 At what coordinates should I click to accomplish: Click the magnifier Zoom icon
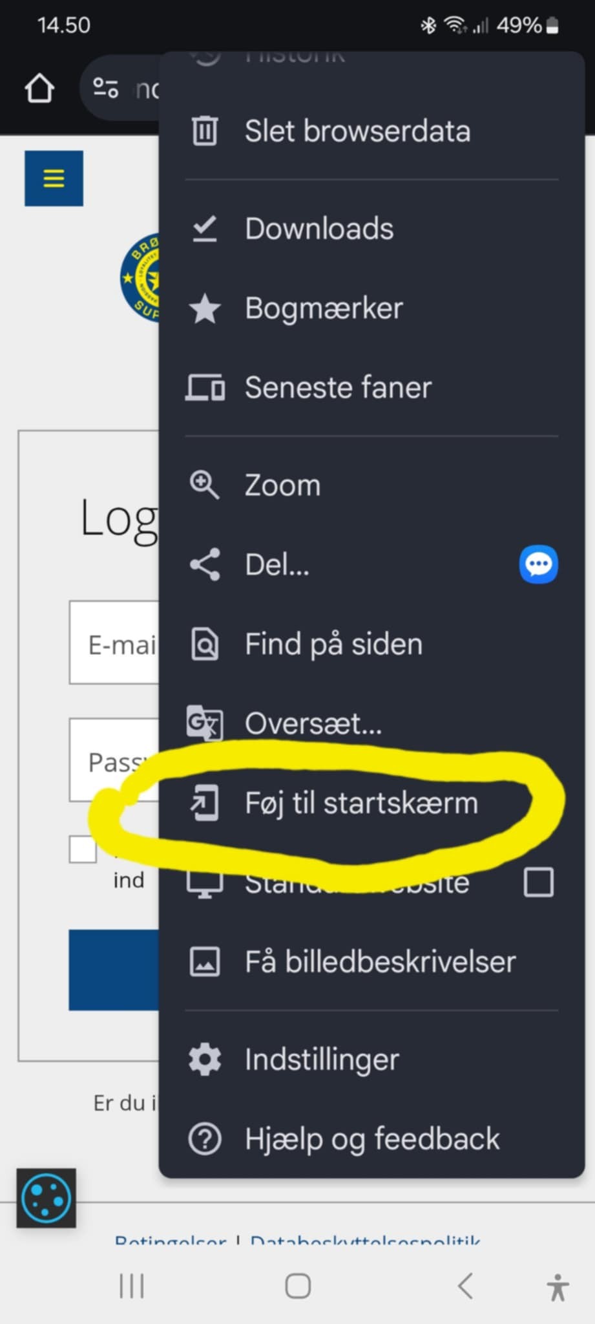pyautogui.click(x=204, y=485)
